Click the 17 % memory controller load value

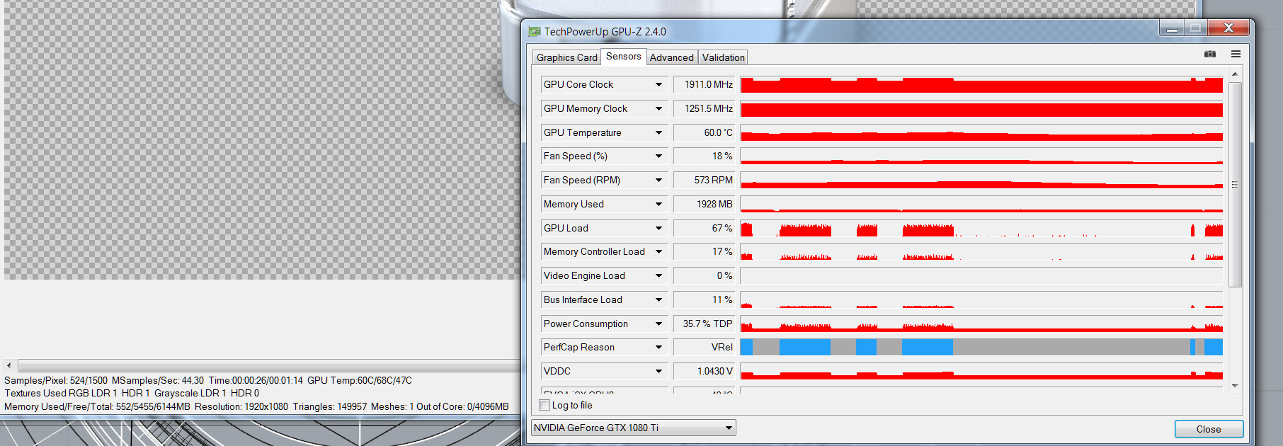point(705,251)
